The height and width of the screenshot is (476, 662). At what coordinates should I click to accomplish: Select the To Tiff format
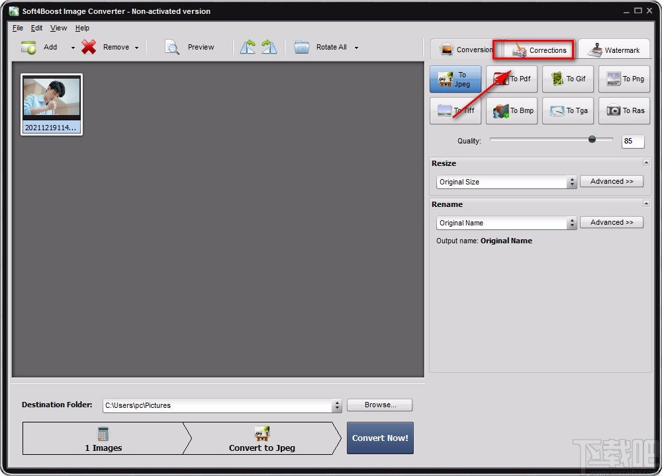pos(455,110)
